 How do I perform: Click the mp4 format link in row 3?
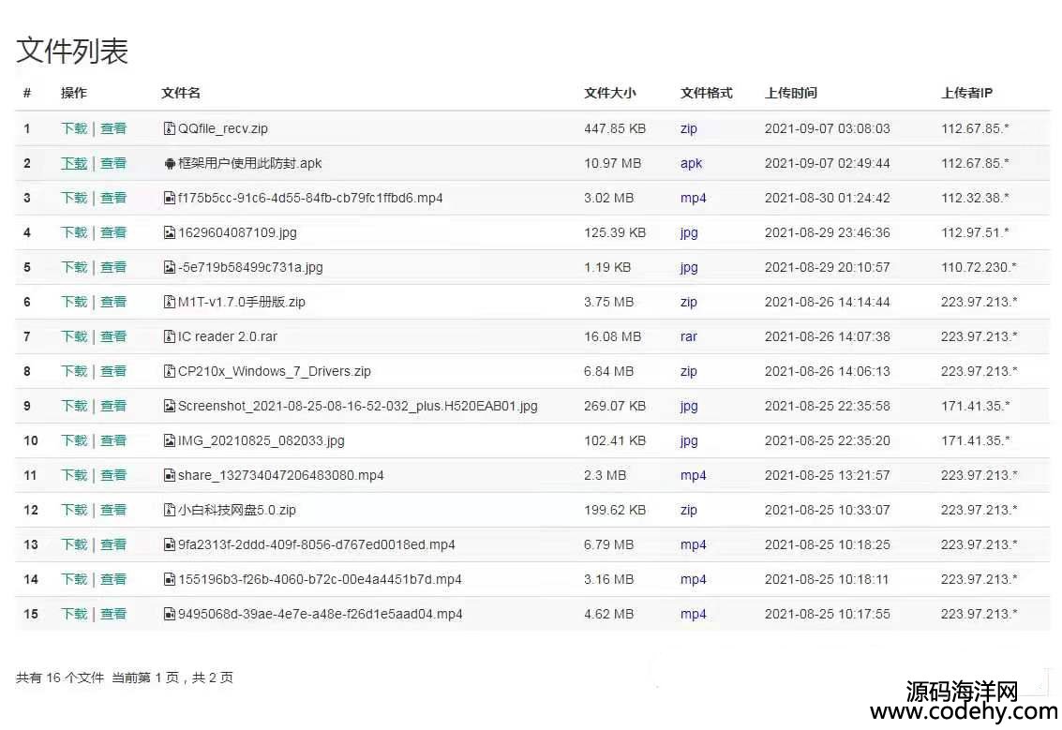(x=693, y=199)
